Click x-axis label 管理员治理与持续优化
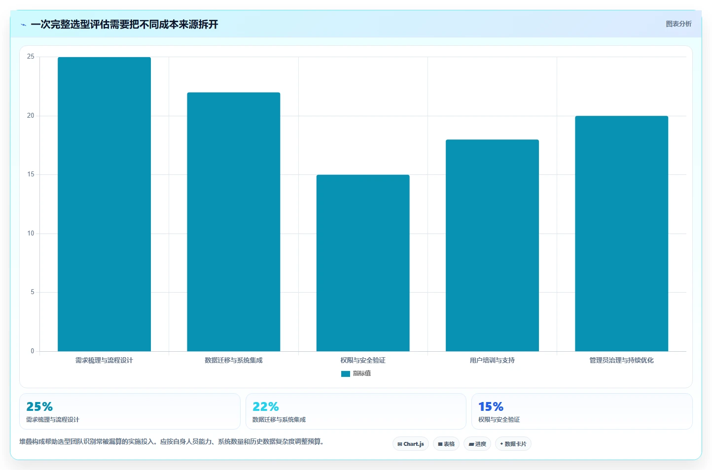Screen dimensions: 712x470 pos(621,361)
